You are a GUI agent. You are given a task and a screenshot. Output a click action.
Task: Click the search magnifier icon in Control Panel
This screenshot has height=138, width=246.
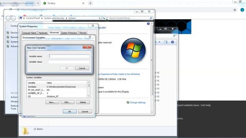click(151, 18)
